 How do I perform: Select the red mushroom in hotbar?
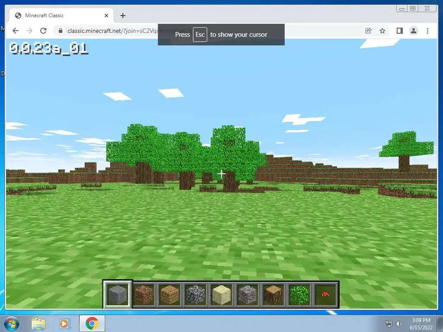[x=325, y=294]
